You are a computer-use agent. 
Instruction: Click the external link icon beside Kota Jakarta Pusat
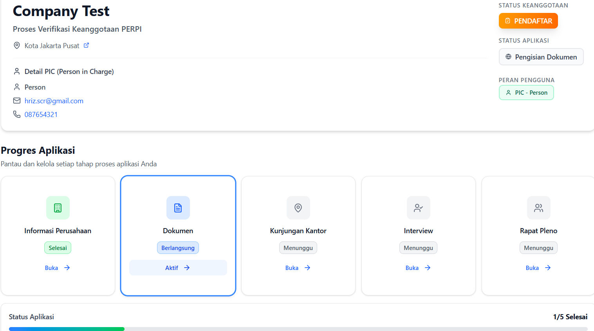pos(86,45)
